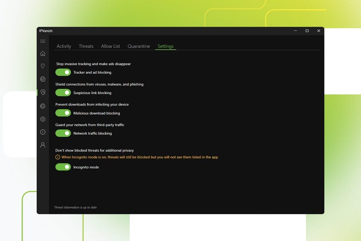Click the 'Malicious download blocking' label

(x=97, y=113)
